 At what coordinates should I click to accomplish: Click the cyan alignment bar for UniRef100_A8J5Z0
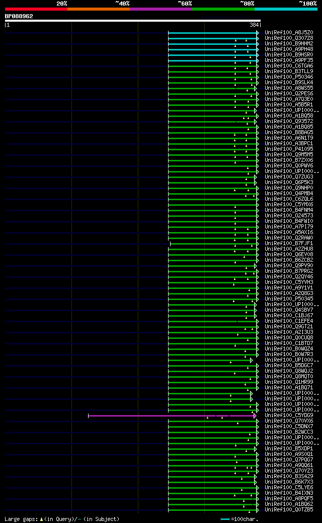[212, 33]
